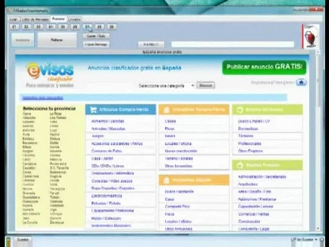Click the blue home icon beside the register text
This screenshot has height=247, width=329.
[301, 83]
